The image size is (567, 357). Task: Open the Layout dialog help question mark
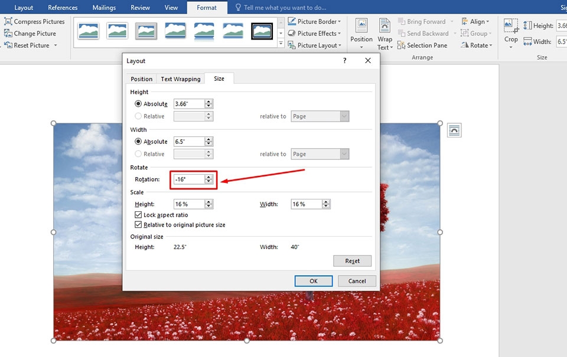(x=344, y=61)
